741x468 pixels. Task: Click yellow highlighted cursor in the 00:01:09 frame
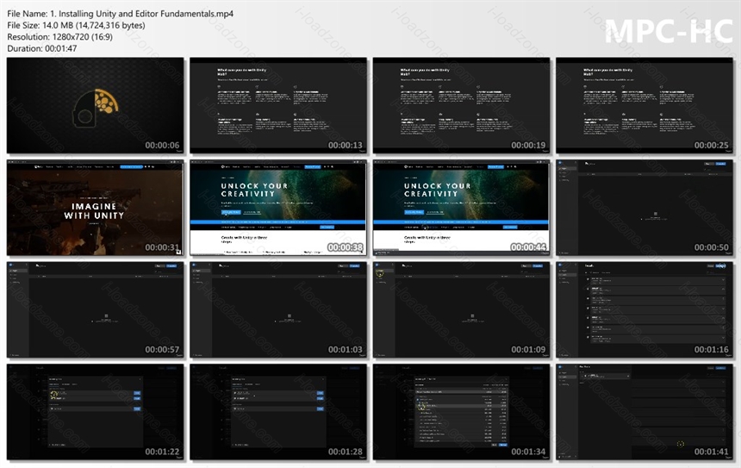click(380, 272)
